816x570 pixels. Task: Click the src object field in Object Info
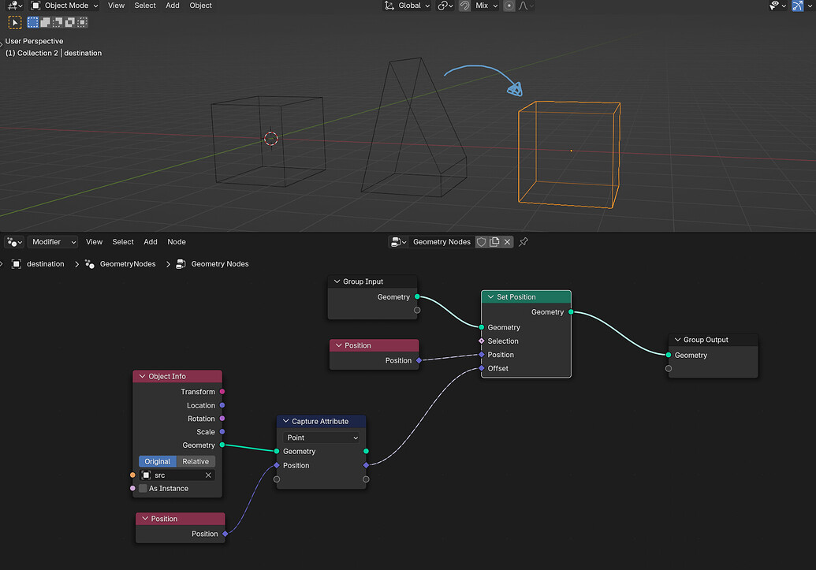[x=177, y=475]
